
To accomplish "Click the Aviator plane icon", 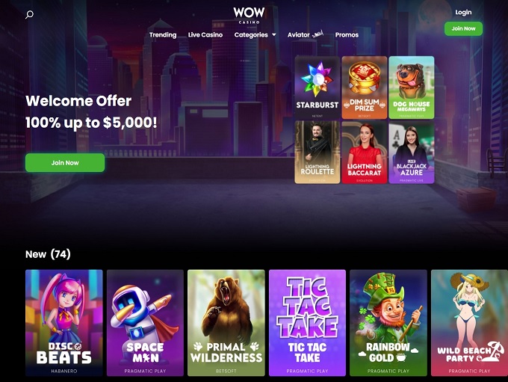I will tap(317, 34).
